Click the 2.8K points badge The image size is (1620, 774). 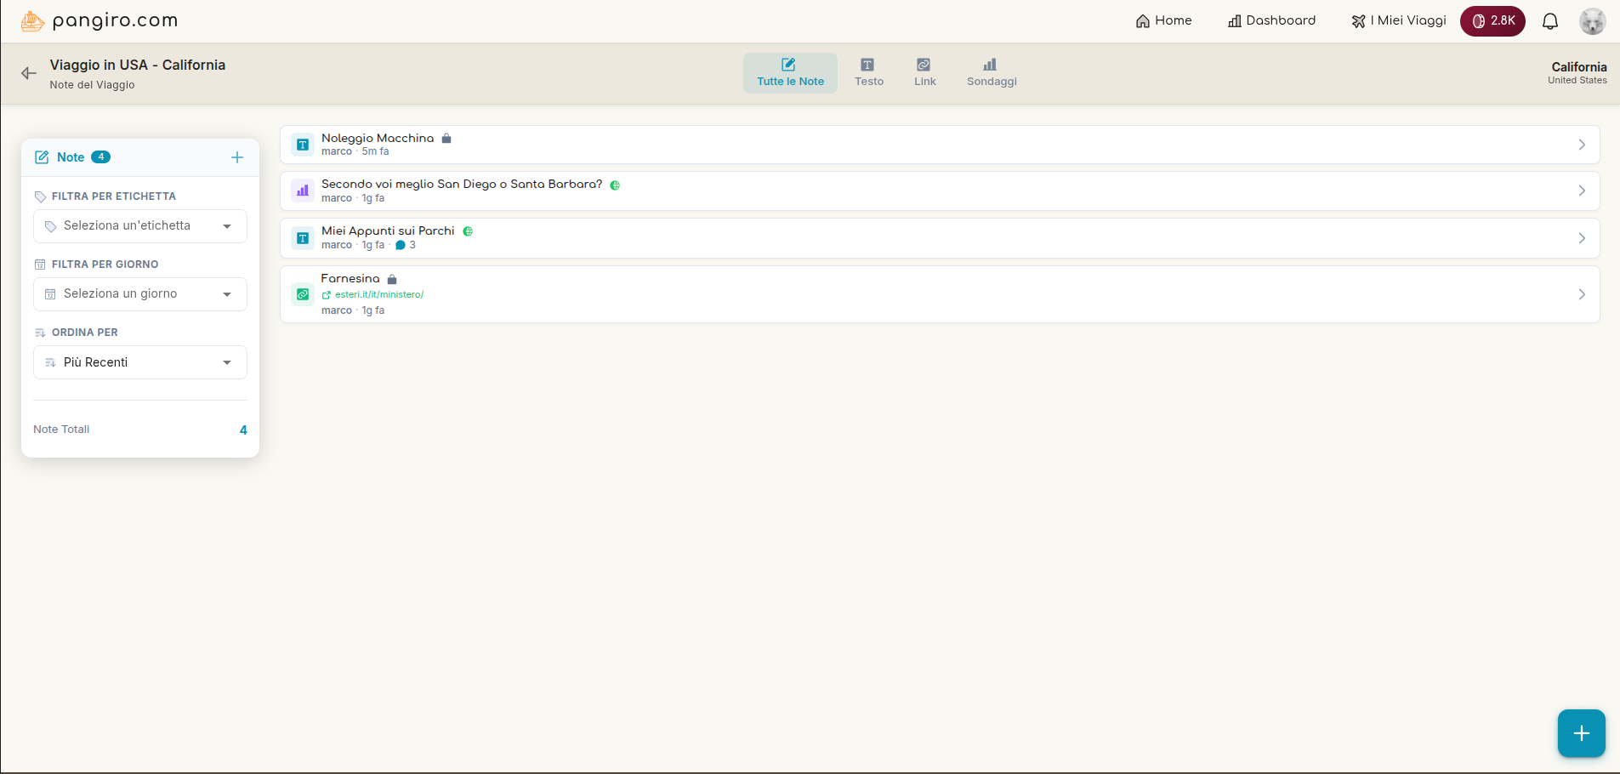[1492, 21]
